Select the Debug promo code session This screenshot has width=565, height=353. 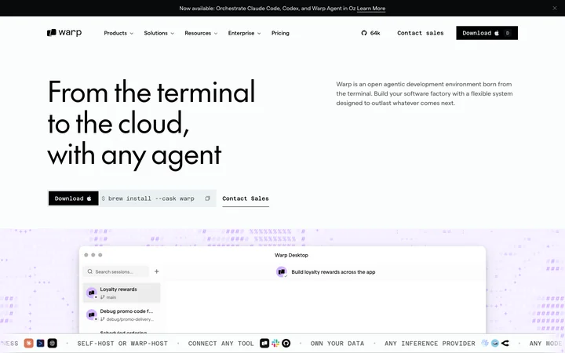[x=122, y=315]
